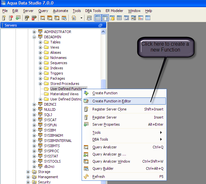
Task: Open the Help menu
Action: click(x=148, y=11)
